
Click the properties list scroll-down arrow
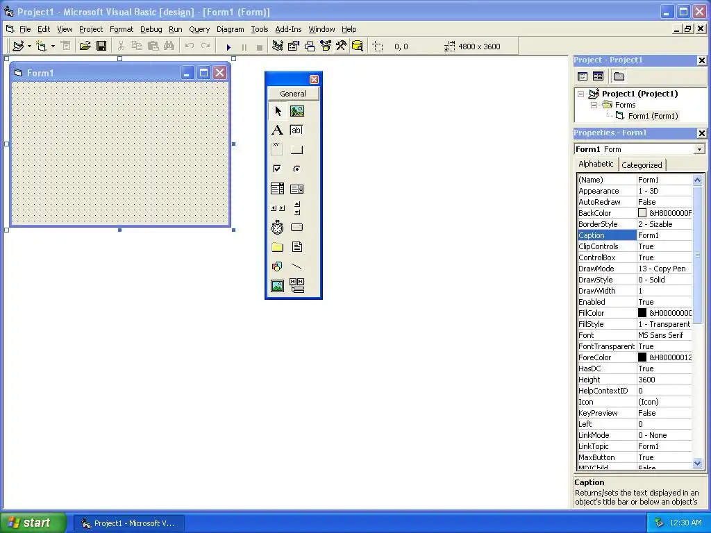click(x=697, y=463)
